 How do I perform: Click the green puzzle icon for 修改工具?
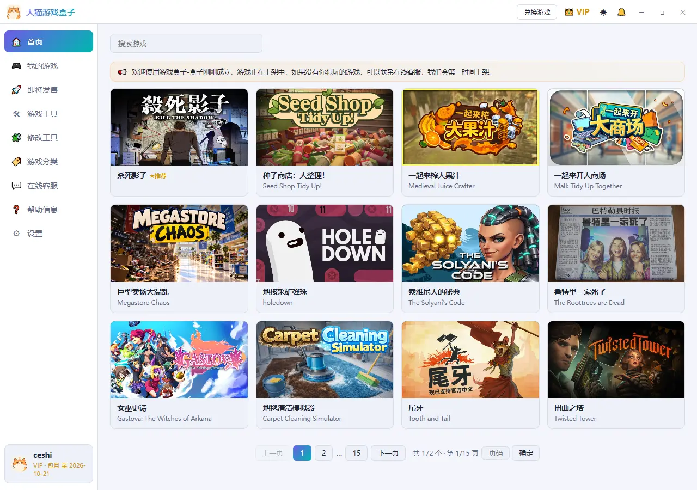pyautogui.click(x=16, y=138)
